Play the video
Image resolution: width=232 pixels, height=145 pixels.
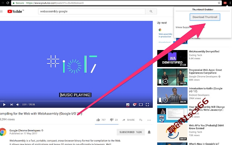click(4, 105)
